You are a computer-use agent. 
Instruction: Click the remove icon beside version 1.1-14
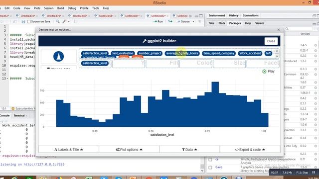(x=316, y=114)
